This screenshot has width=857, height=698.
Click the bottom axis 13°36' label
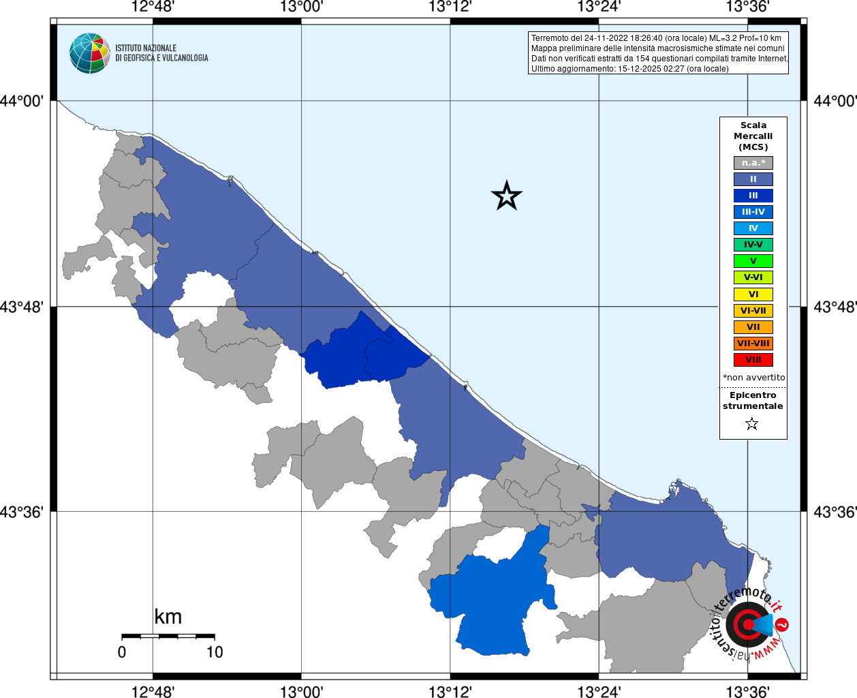point(747,691)
